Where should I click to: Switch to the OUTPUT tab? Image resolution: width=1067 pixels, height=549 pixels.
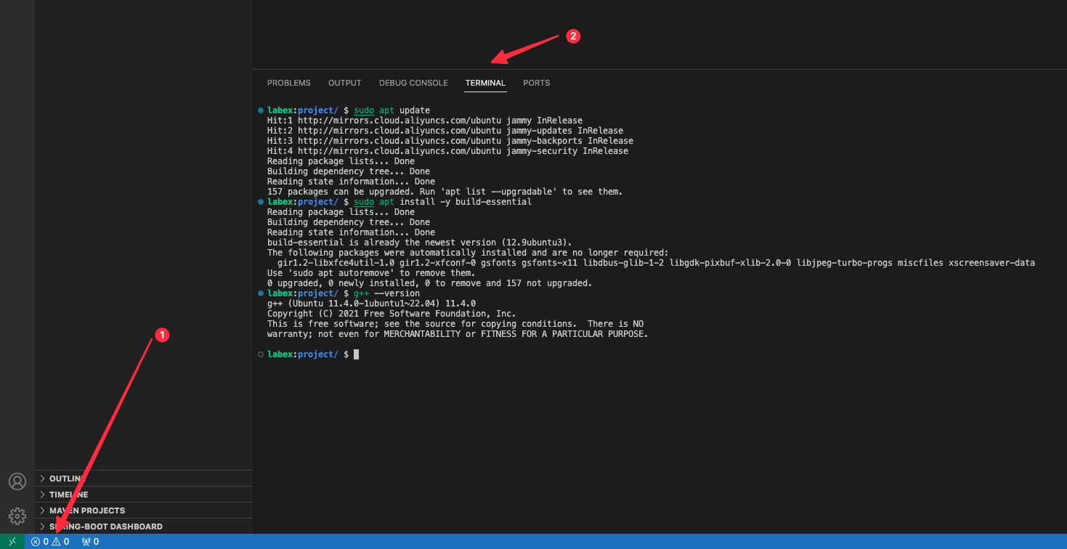point(344,83)
